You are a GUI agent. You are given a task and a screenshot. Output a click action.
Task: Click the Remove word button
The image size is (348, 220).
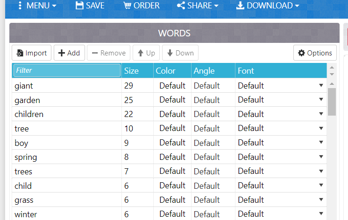[x=108, y=53]
